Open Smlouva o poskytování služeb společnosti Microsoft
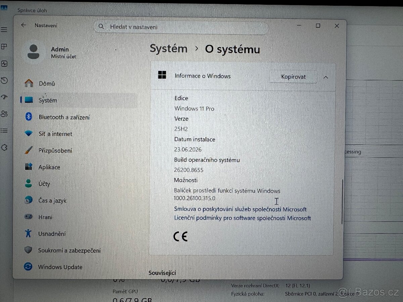The width and height of the screenshot is (403, 302). point(240,209)
